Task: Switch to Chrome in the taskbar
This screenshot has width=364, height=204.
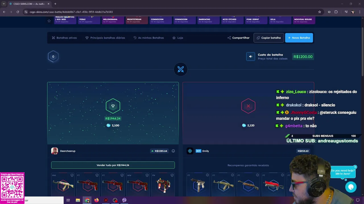Action: pyautogui.click(x=87, y=200)
